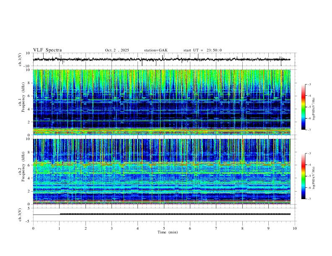Click the "log(PSD)" caption beside ch.1 color bar
Image resolution: width=332 pixels, height=256 pixels.
314,109
